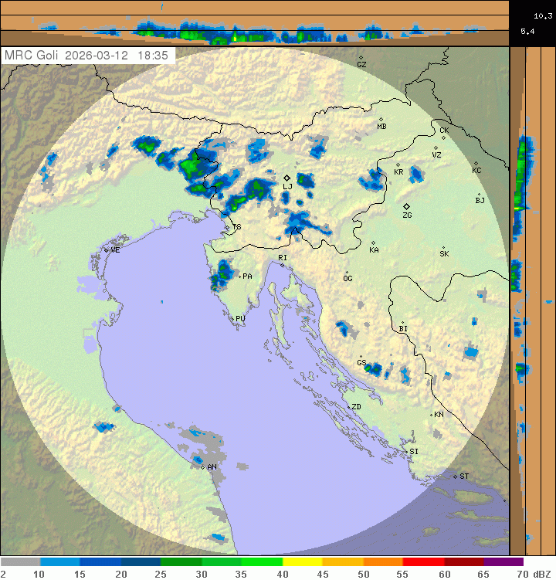Select the yellow 40 dBZ legend color
The image size is (556, 580).
tap(302, 561)
